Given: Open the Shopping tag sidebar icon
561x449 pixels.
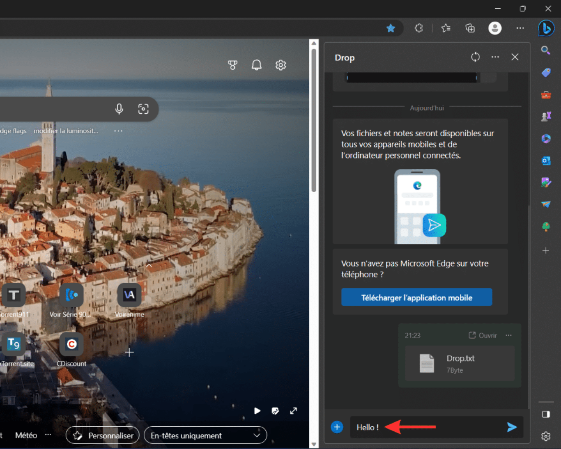Looking at the screenshot, I should click(546, 73).
